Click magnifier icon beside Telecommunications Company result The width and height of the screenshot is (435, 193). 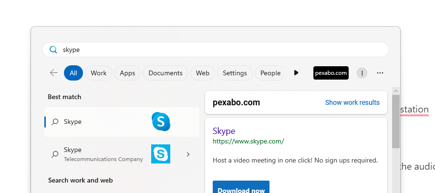[x=55, y=154]
